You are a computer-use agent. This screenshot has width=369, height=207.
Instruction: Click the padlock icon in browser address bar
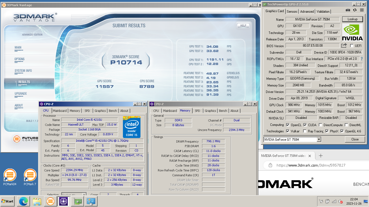click(270, 165)
